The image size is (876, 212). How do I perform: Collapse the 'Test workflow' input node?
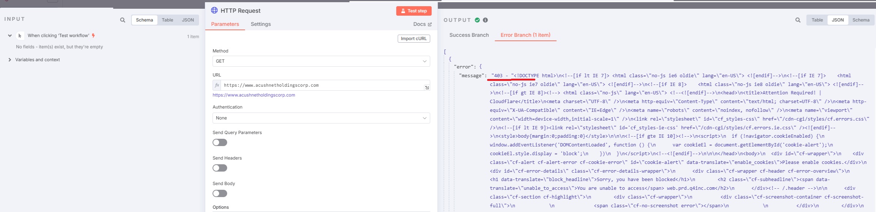click(x=10, y=36)
